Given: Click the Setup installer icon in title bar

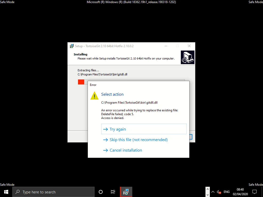Looking at the screenshot, I should point(72,46).
